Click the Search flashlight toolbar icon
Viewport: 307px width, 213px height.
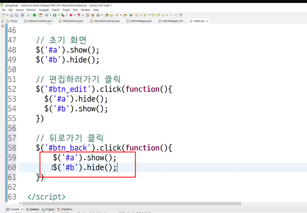117,15
